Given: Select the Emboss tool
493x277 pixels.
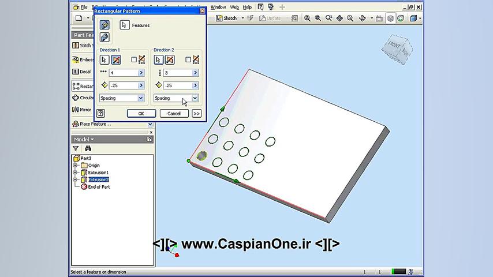Looking at the screenshot, I should [x=83, y=59].
